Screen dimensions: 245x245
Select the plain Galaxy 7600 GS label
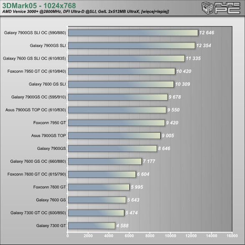point(51,200)
